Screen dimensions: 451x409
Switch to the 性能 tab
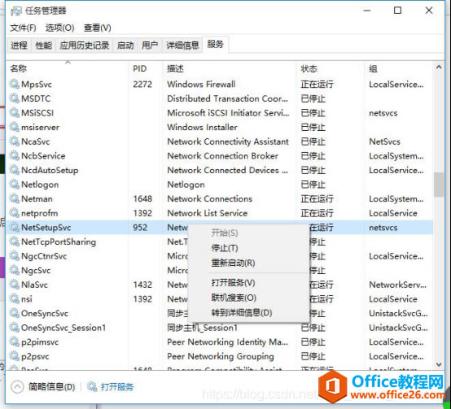point(43,46)
